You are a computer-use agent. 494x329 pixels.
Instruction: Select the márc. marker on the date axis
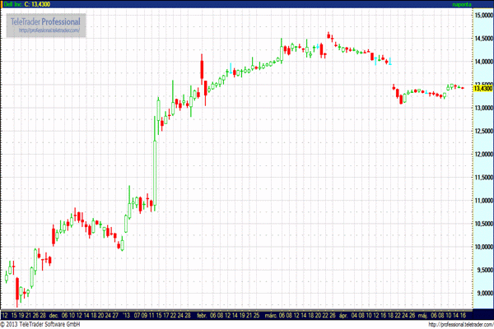coord(268,315)
